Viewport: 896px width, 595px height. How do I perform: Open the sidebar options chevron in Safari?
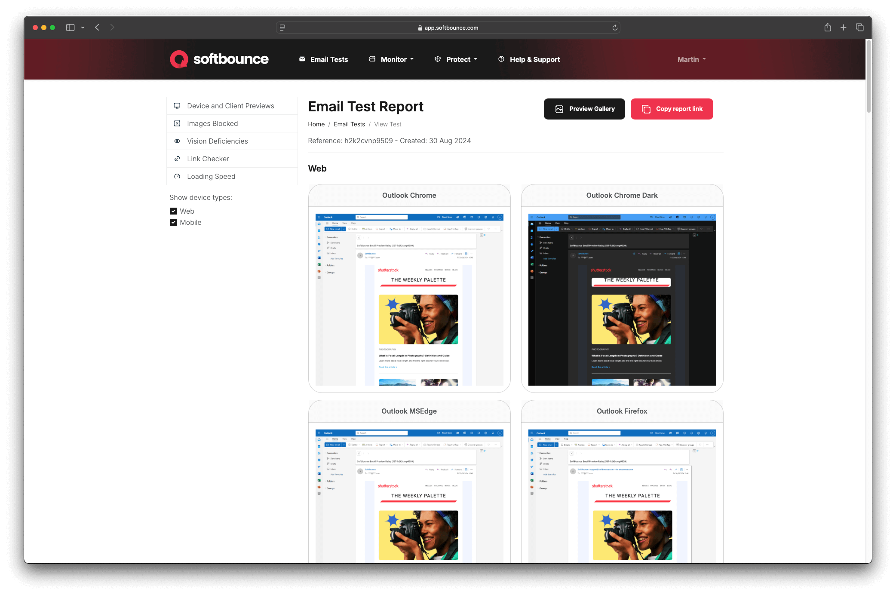coord(83,28)
